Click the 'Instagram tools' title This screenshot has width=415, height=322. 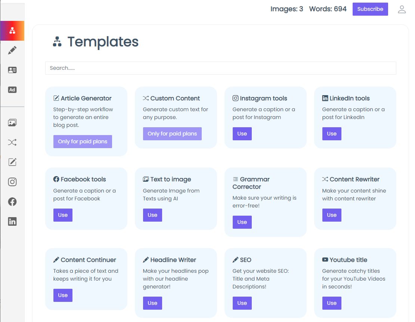[x=263, y=99]
